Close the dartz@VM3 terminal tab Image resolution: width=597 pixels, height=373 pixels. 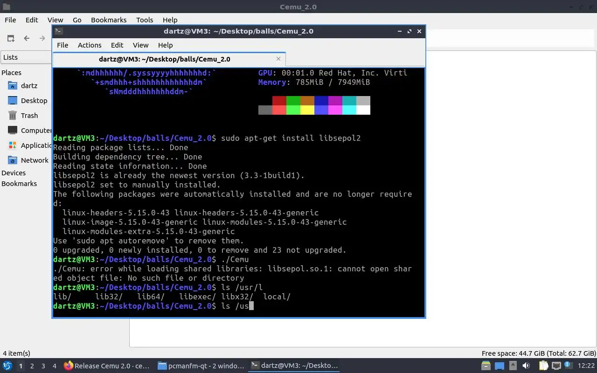[278, 59]
